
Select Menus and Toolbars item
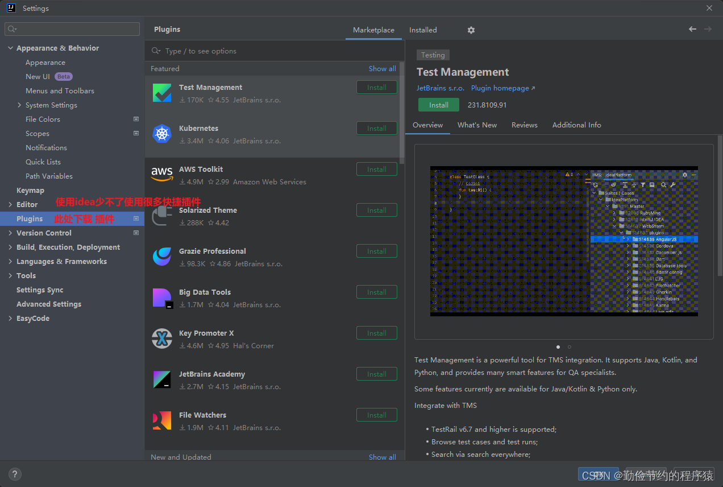(60, 91)
